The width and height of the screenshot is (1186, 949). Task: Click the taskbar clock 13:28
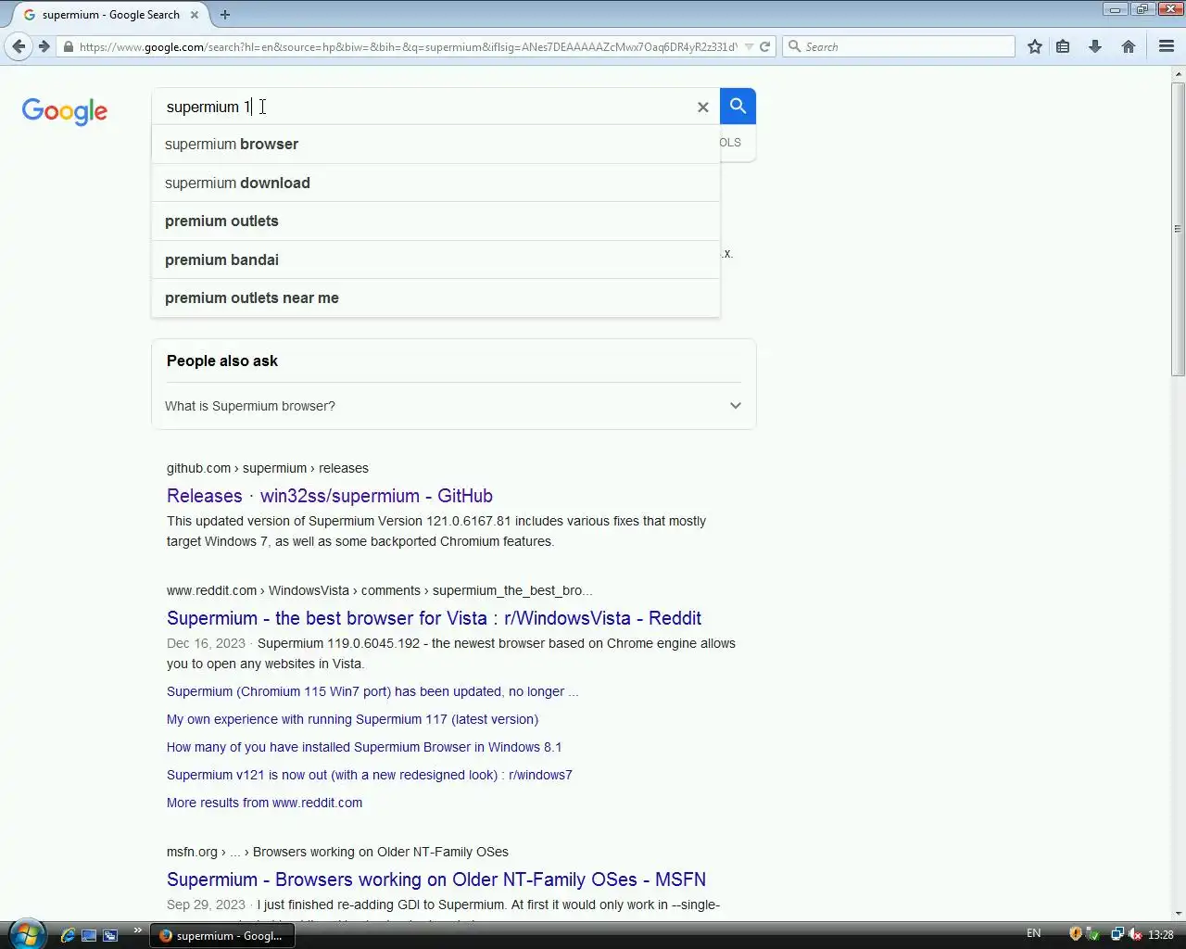[x=1161, y=934]
